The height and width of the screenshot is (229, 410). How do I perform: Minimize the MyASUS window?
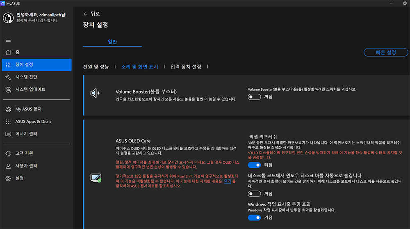click(x=392, y=3)
